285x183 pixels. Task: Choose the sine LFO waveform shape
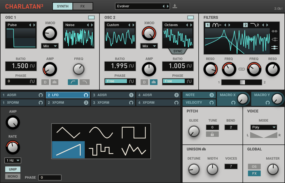point(101,132)
